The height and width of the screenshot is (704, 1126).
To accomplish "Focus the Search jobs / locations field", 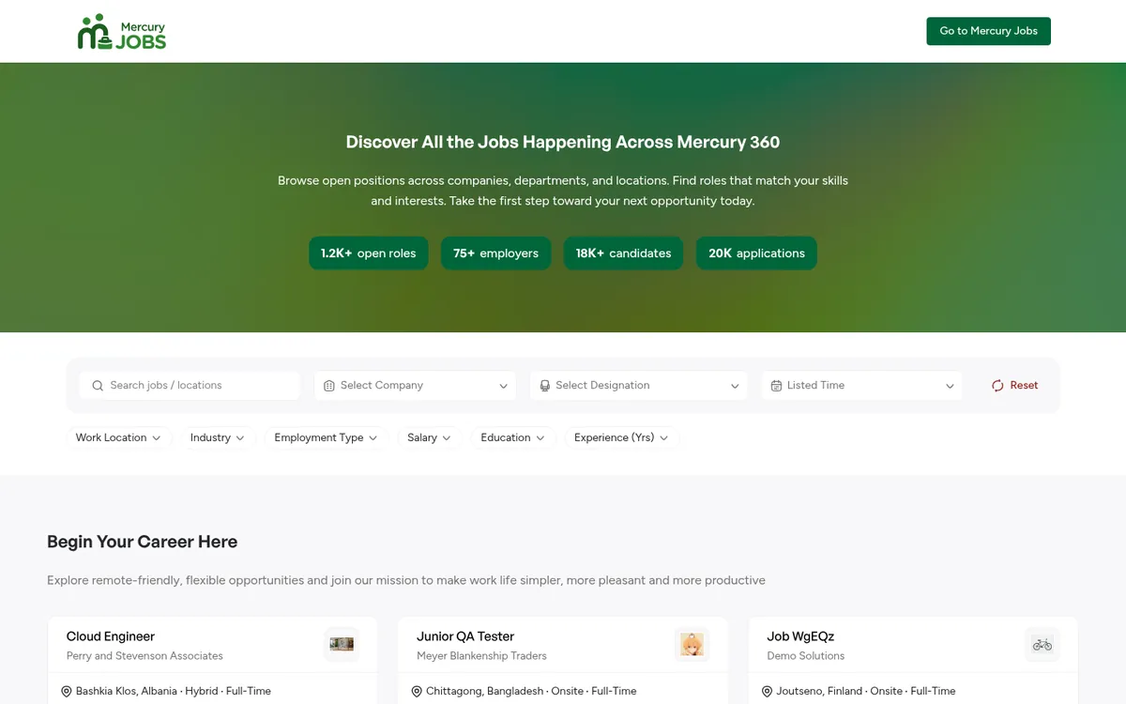I will (190, 386).
